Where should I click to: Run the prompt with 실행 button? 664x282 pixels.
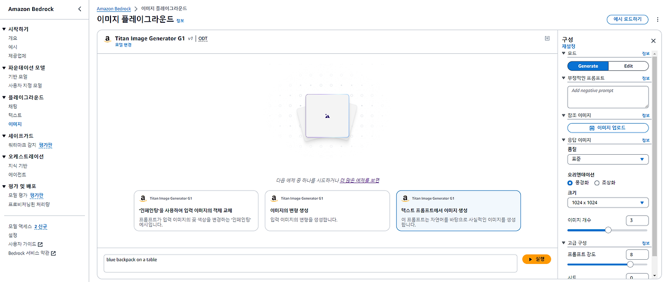point(536,259)
